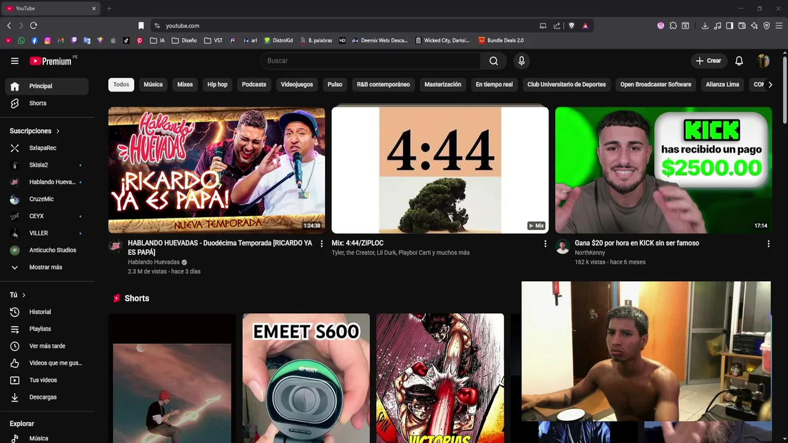788x443 pixels.
Task: Select the Podcasts filter chip
Action: (x=254, y=85)
